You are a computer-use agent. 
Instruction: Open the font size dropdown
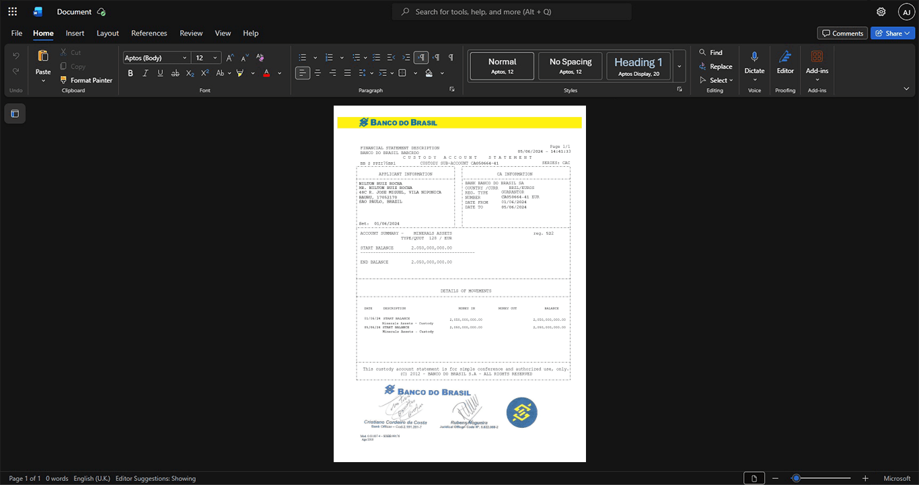pos(215,58)
